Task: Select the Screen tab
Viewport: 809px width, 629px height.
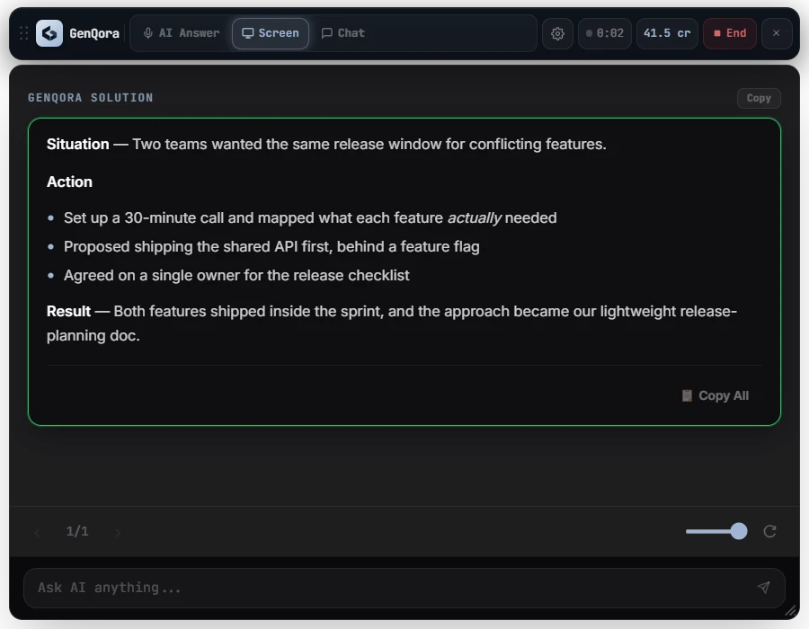Action: [x=271, y=33]
